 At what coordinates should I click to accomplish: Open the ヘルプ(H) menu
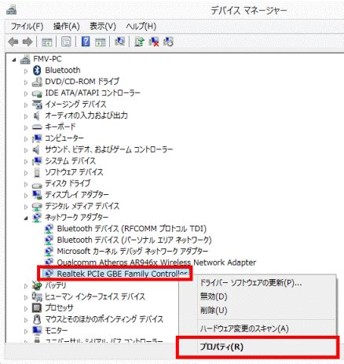[141, 26]
